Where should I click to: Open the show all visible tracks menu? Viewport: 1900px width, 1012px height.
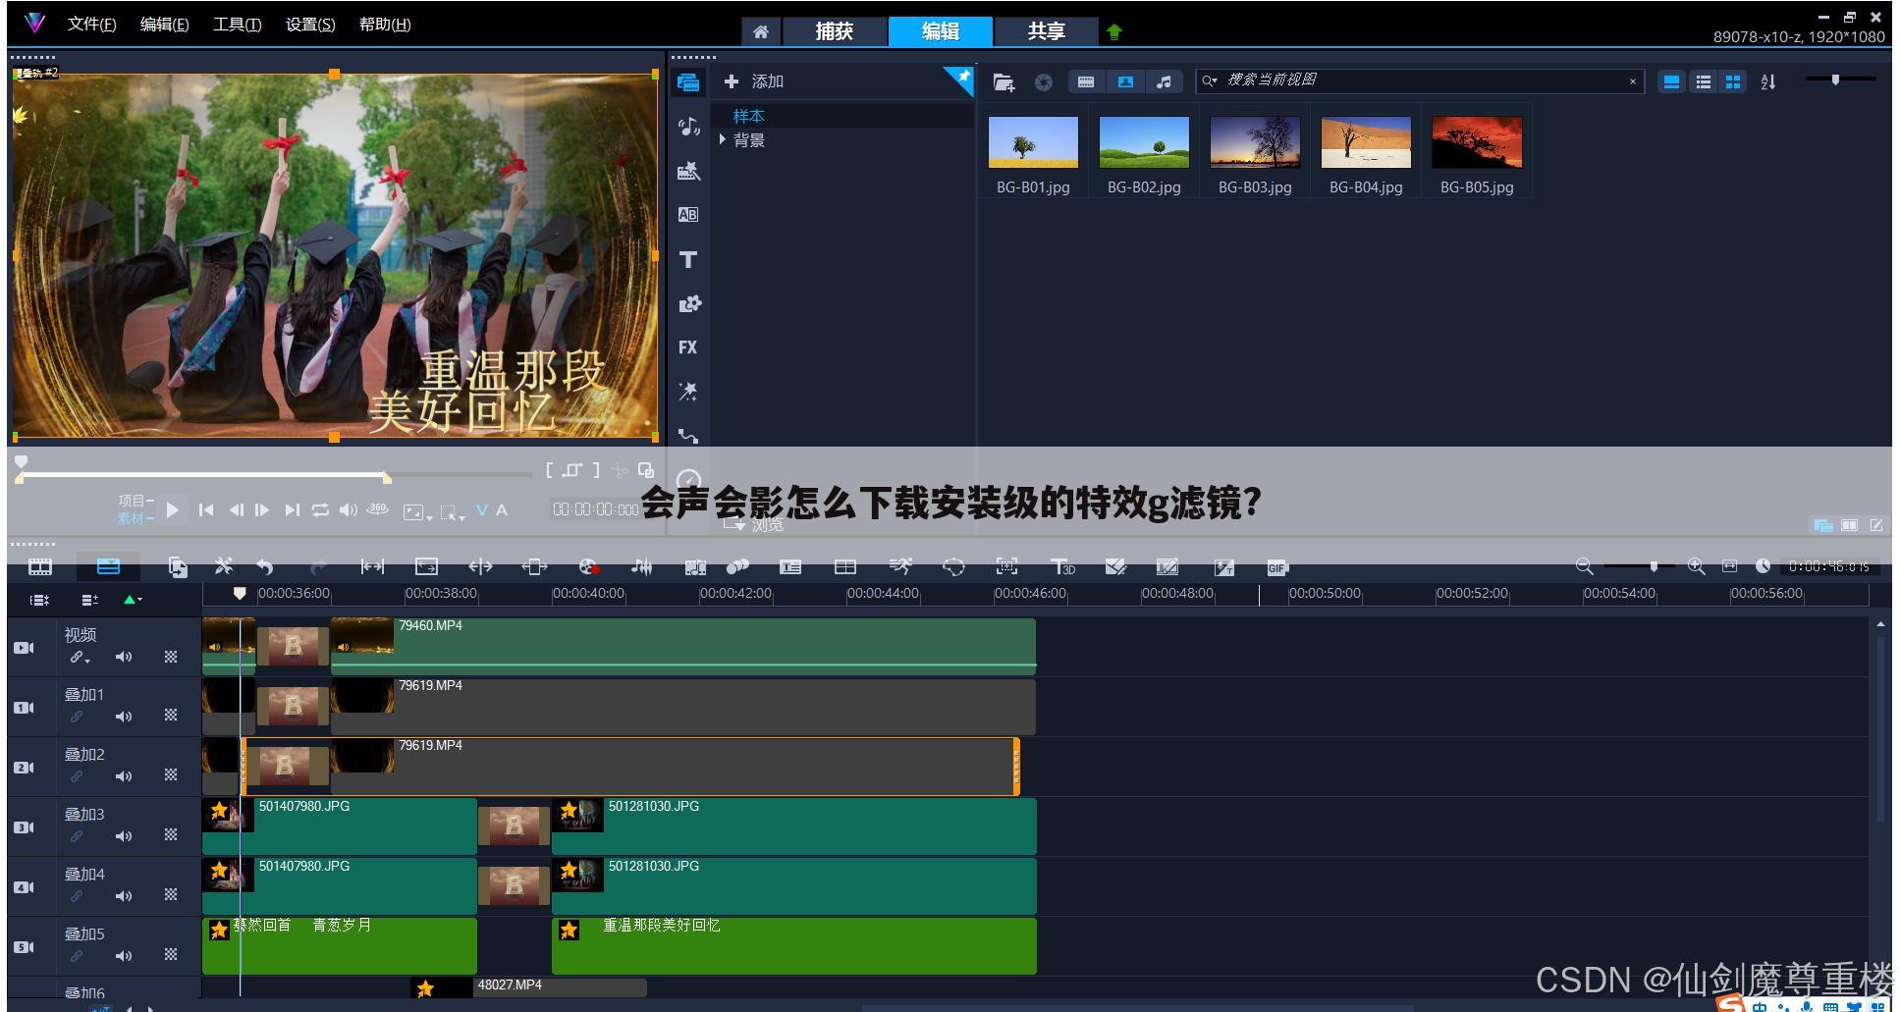click(39, 600)
